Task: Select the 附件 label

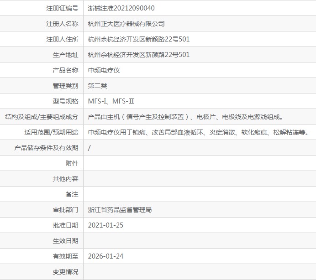Action: 72,163
